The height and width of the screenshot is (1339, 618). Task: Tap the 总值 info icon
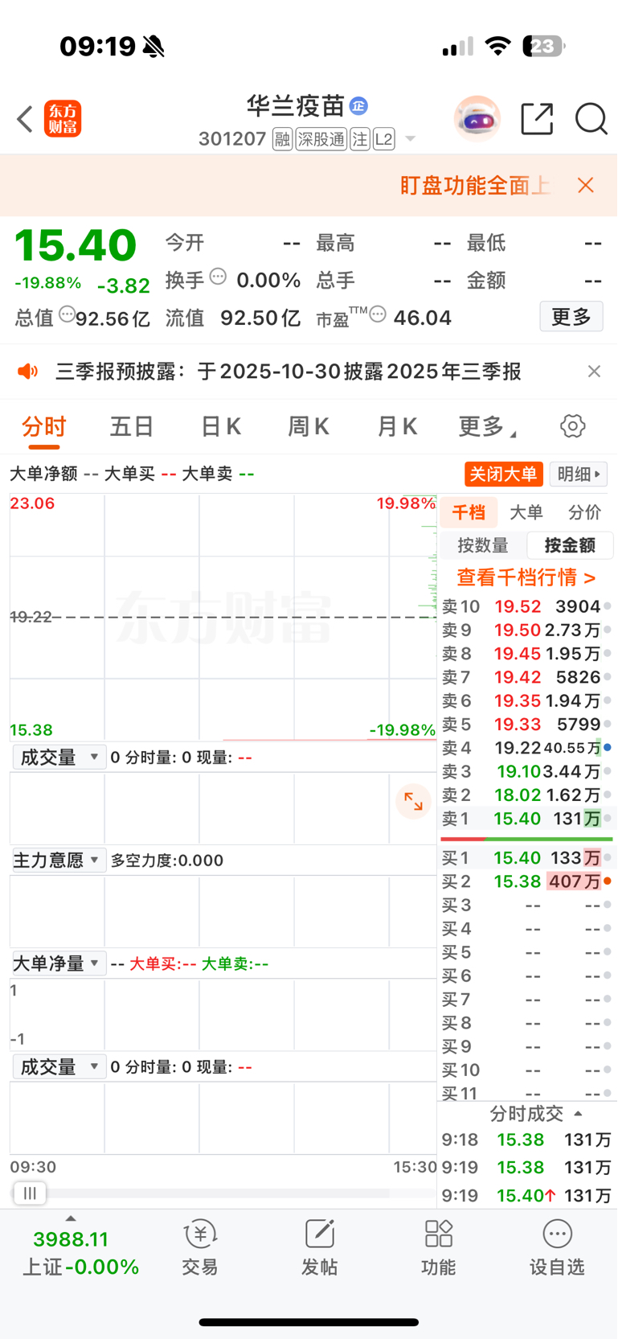click(67, 314)
